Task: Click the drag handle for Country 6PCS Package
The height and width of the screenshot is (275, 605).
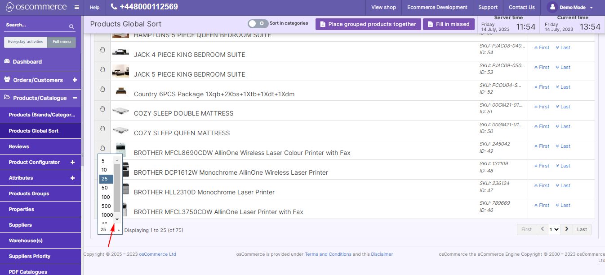Action: click(102, 89)
